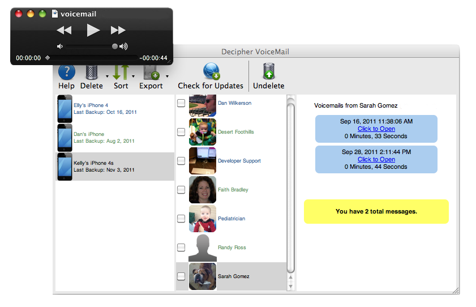Click the voicemail document icon in title bar
This screenshot has height=307, width=476.
(x=55, y=14)
